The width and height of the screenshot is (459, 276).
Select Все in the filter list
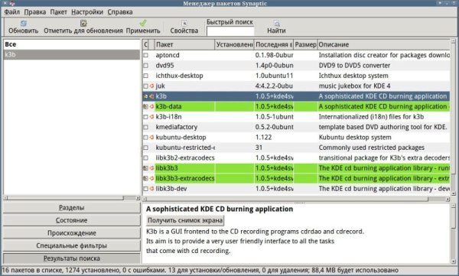coord(72,44)
